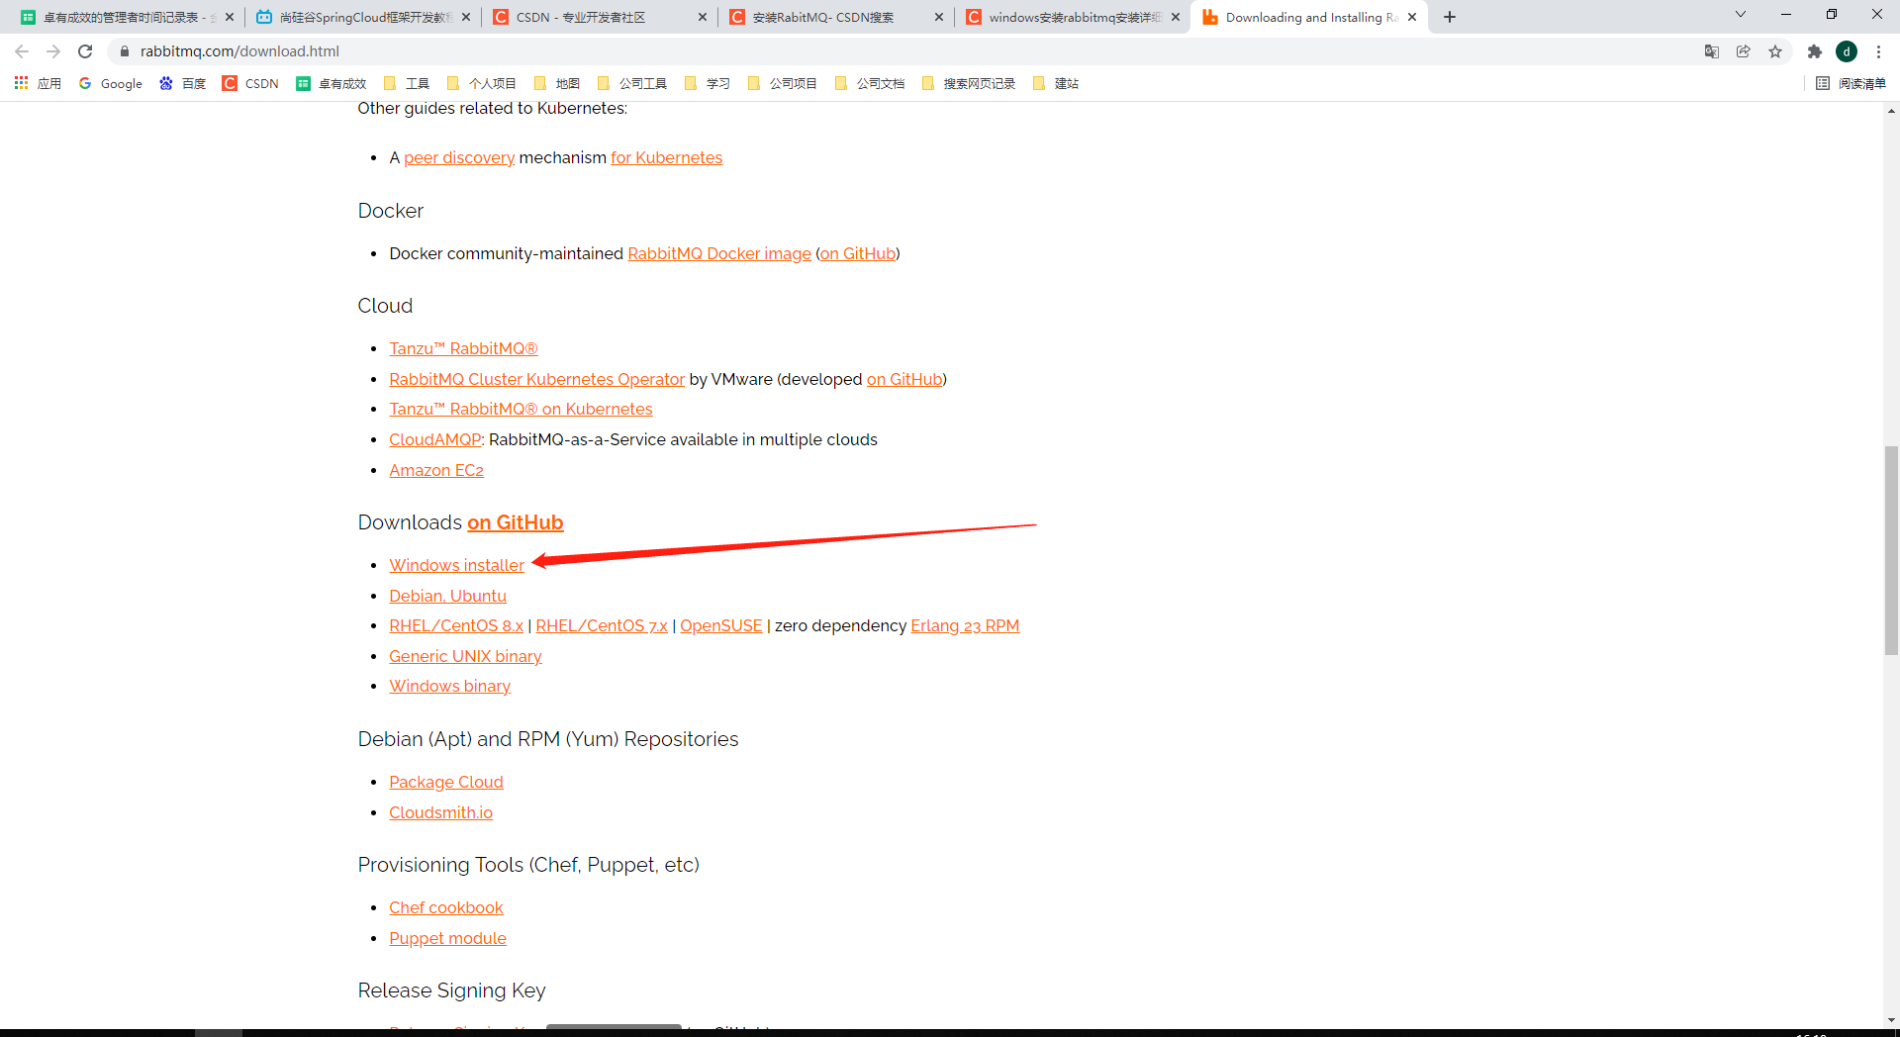Open the RHEL/CentOS 7.x link
1900x1037 pixels.
point(602,625)
